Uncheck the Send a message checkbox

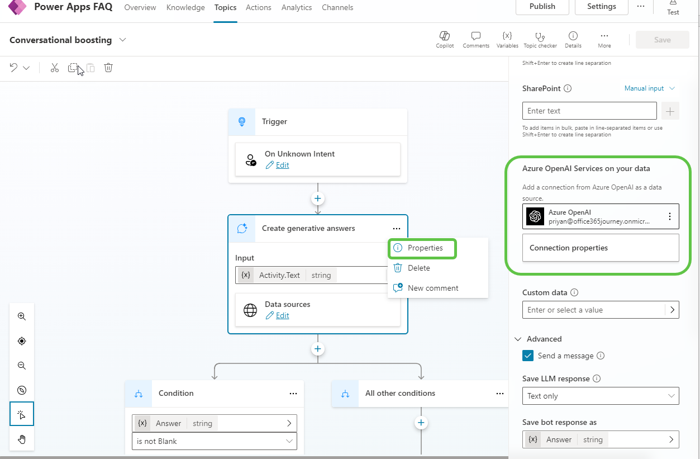[x=527, y=356]
